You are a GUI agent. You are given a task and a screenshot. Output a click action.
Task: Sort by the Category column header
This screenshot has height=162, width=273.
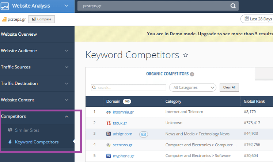(x=173, y=101)
